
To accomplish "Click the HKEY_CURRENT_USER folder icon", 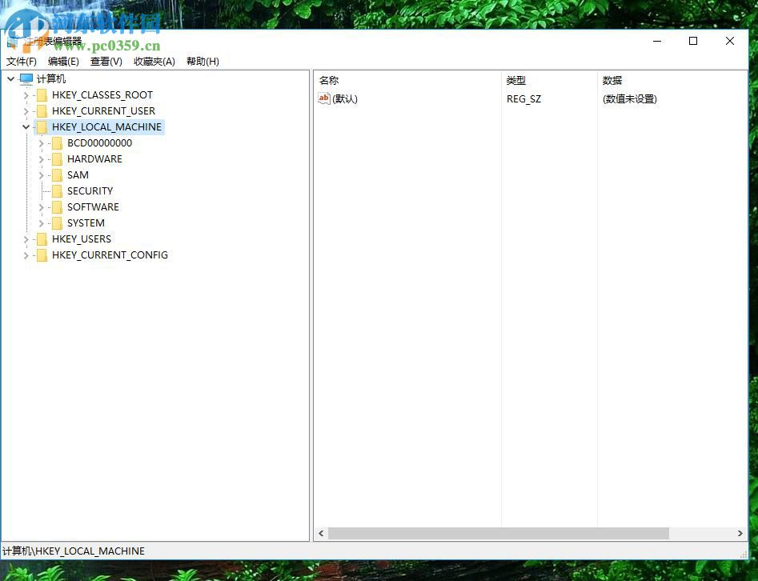I will [42, 111].
